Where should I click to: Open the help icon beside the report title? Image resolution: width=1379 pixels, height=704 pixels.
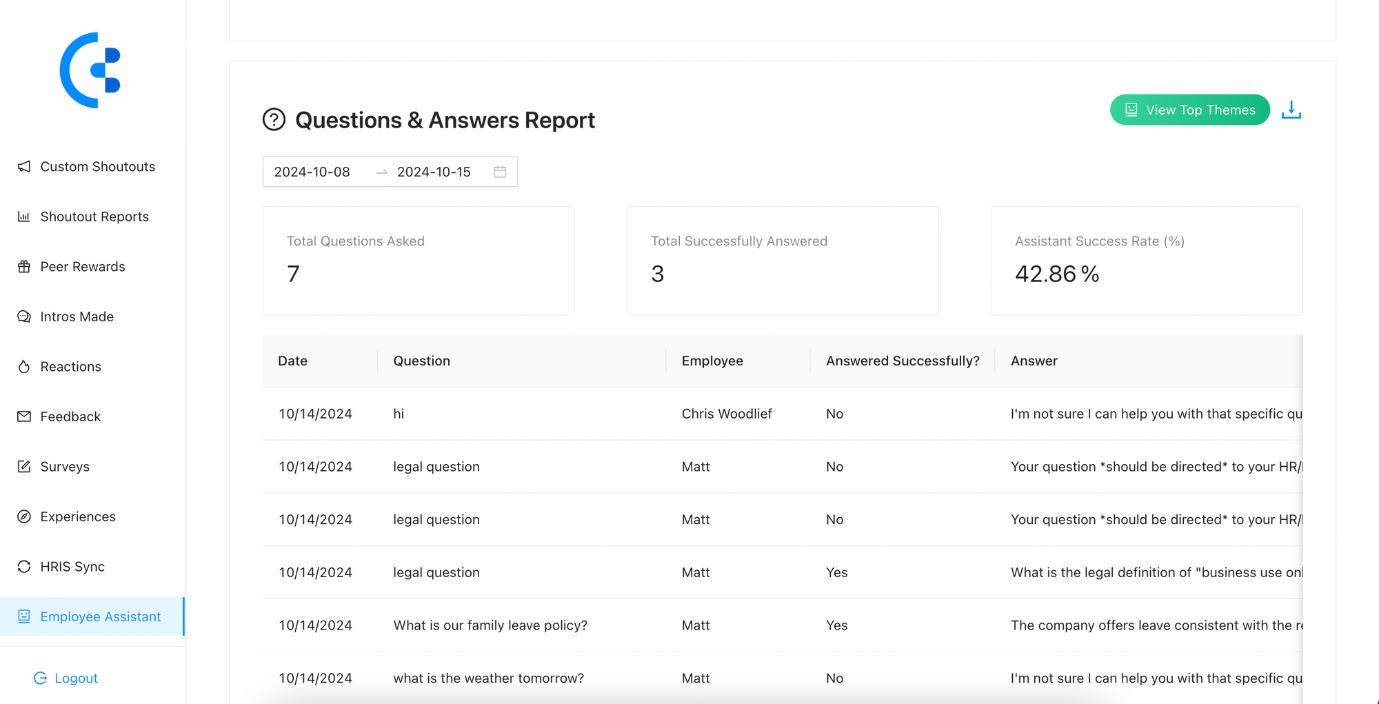click(273, 119)
